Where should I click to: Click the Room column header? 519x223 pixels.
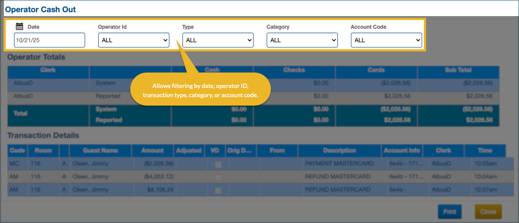43,151
